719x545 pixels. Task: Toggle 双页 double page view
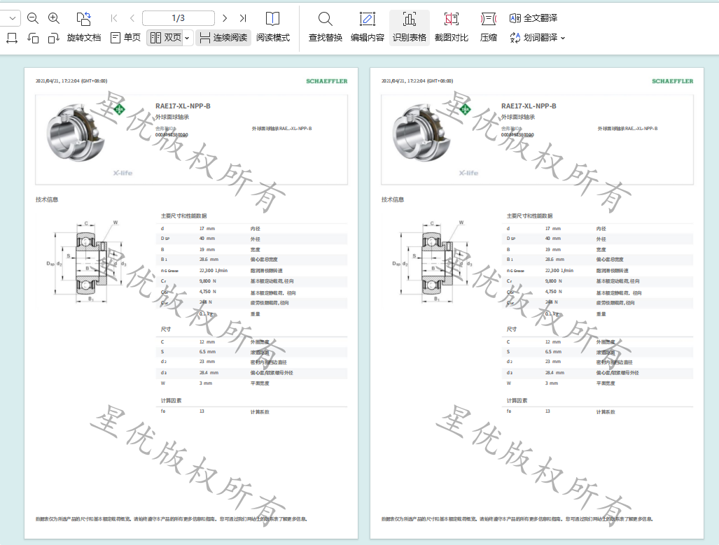[x=165, y=38]
